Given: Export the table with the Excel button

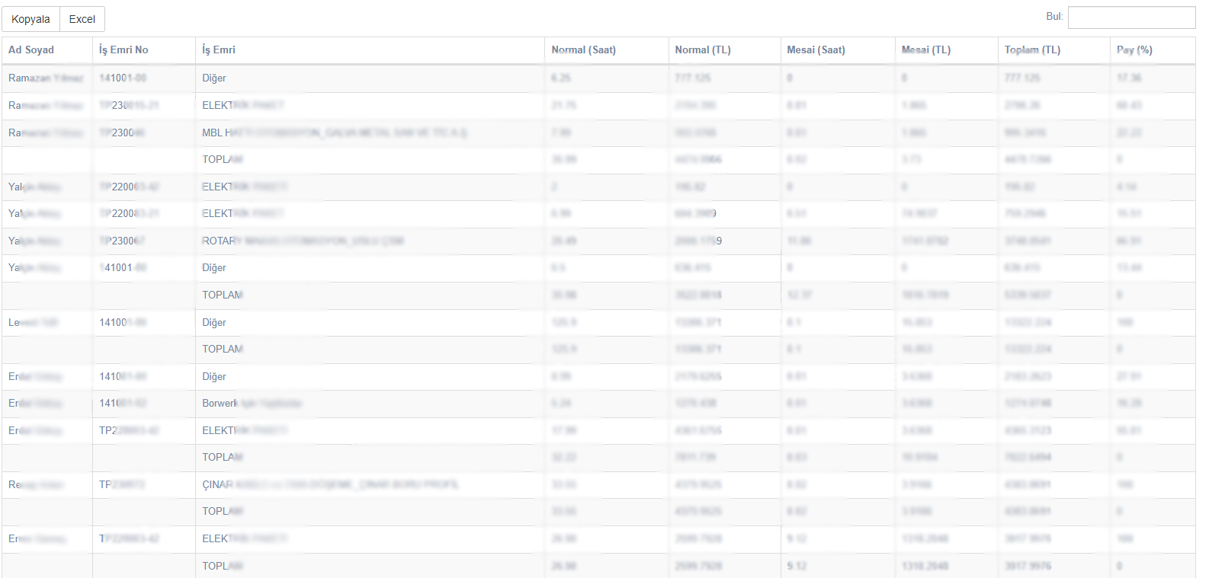Looking at the screenshot, I should pyautogui.click(x=82, y=19).
